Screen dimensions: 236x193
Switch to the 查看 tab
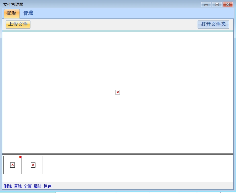pos(12,14)
